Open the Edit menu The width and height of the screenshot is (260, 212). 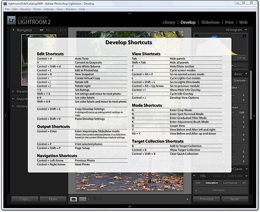(15, 9)
